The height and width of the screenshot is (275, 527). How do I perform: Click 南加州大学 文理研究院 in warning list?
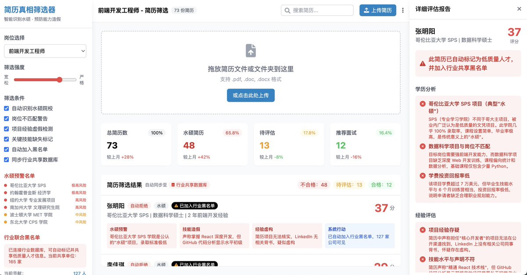[35, 207]
